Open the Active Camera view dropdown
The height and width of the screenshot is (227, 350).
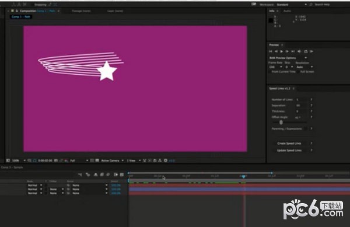112,160
